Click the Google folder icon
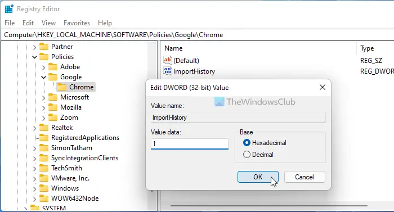This screenshot has width=394, height=212. 53,77
